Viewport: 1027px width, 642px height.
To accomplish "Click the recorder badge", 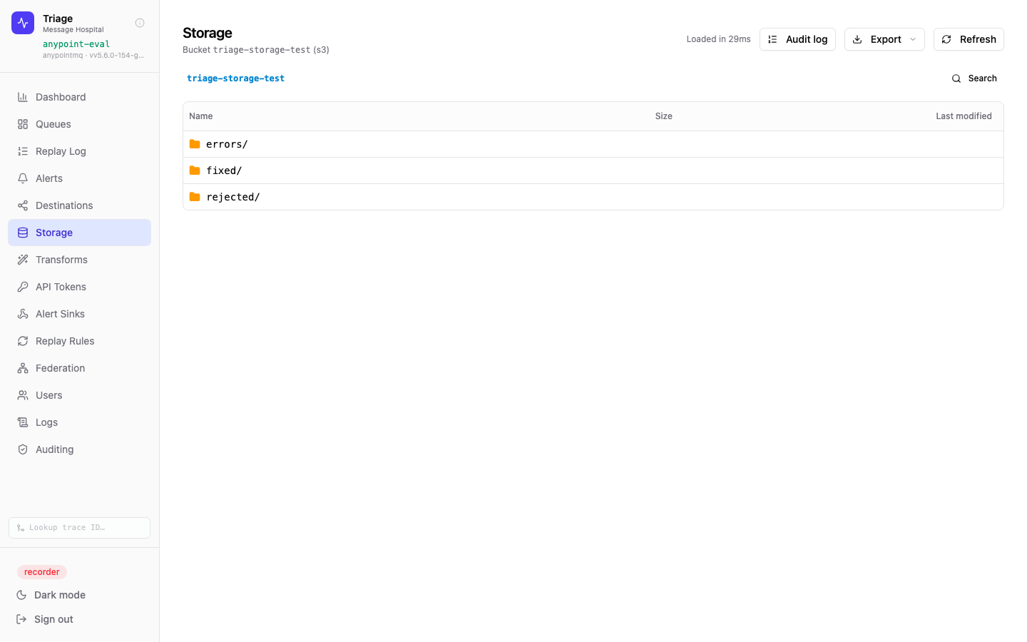I will [x=42, y=572].
